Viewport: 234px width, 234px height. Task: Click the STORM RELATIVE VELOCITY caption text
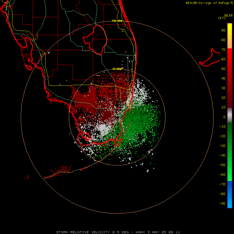[x=83, y=232]
